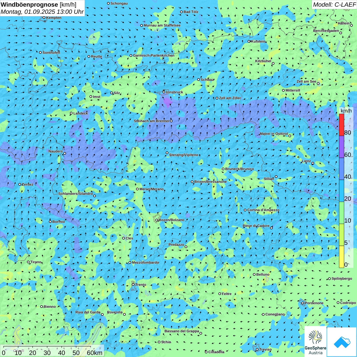The height and width of the screenshot is (357, 357).
Task: Click the Bozen/Bolzano city marker
Action: point(157,220)
